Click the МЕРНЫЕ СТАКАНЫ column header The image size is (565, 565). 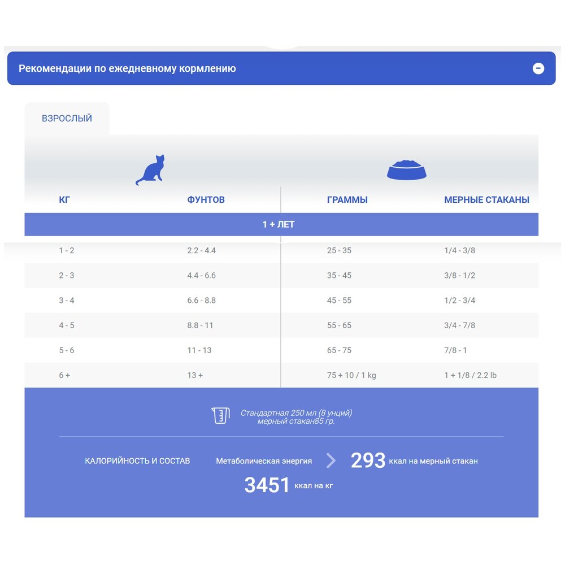[486, 199]
